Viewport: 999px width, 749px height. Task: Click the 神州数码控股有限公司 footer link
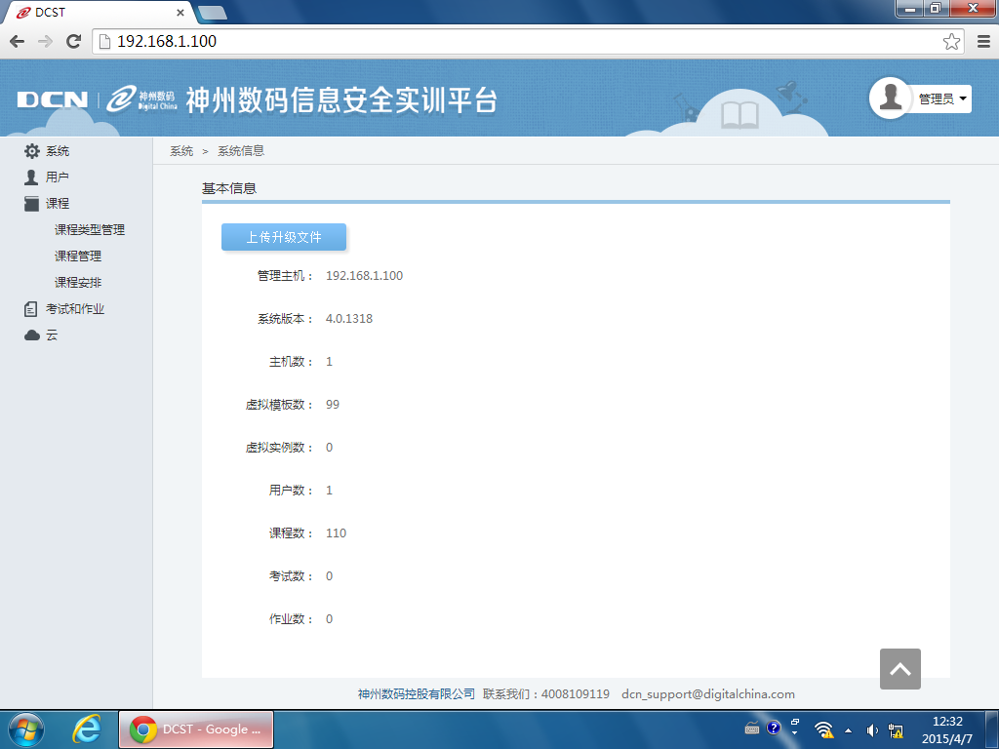[x=416, y=694]
